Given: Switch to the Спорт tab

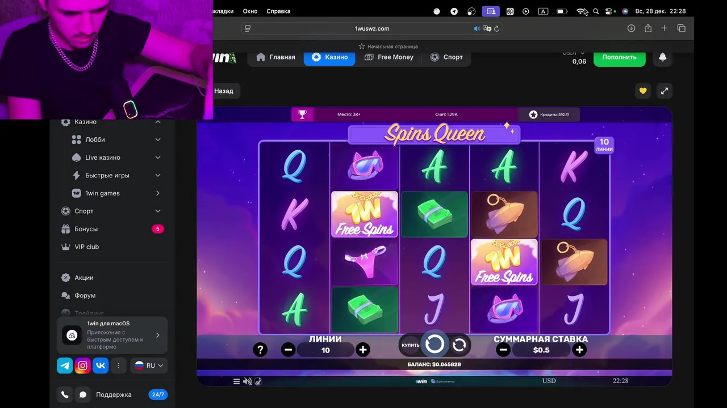Looking at the screenshot, I should pos(446,57).
